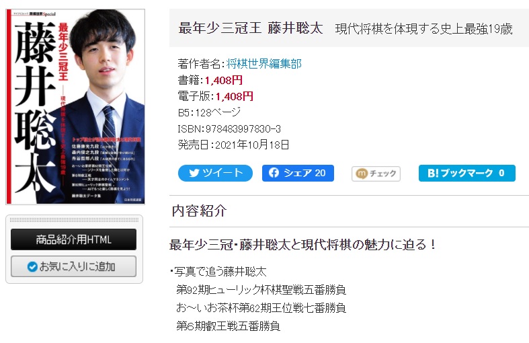Click the 電子版 price 1,408円
529x343 pixels.
click(x=235, y=96)
